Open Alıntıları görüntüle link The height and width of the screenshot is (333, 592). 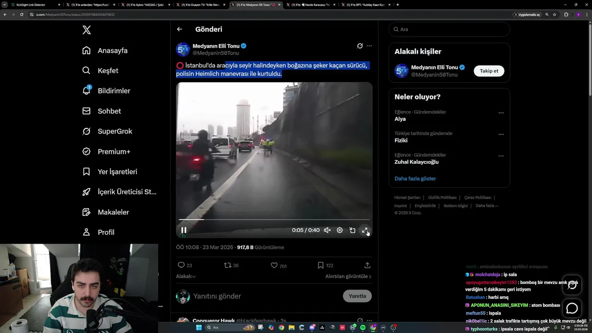(348, 276)
